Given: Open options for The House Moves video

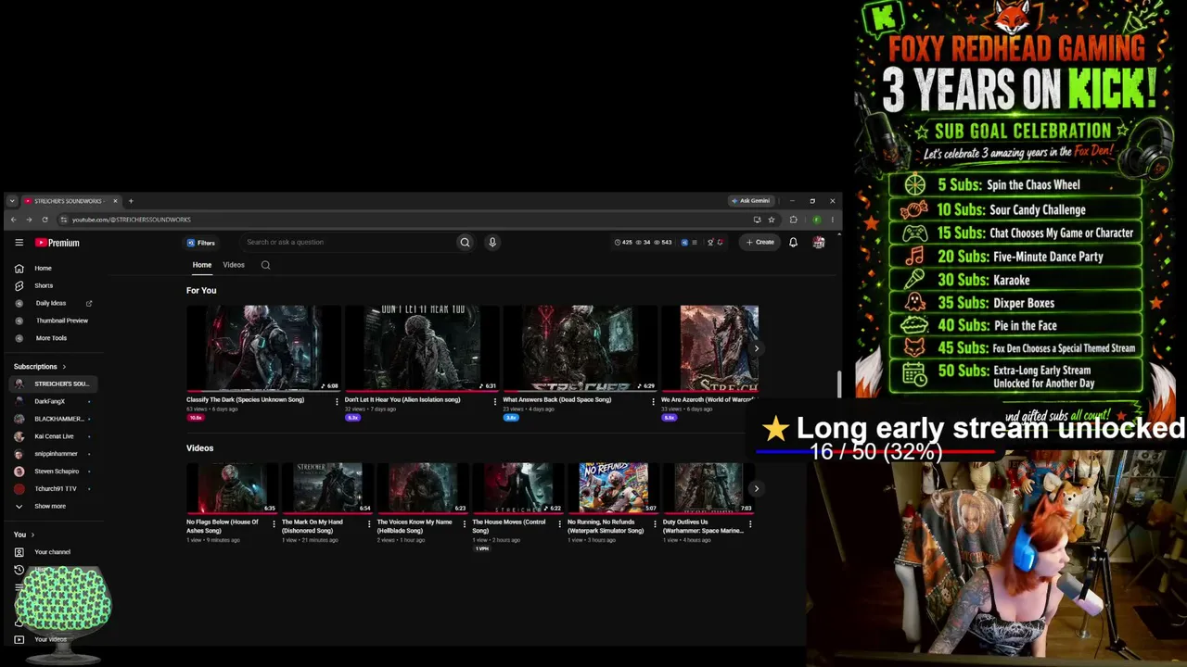Looking at the screenshot, I should click(559, 523).
